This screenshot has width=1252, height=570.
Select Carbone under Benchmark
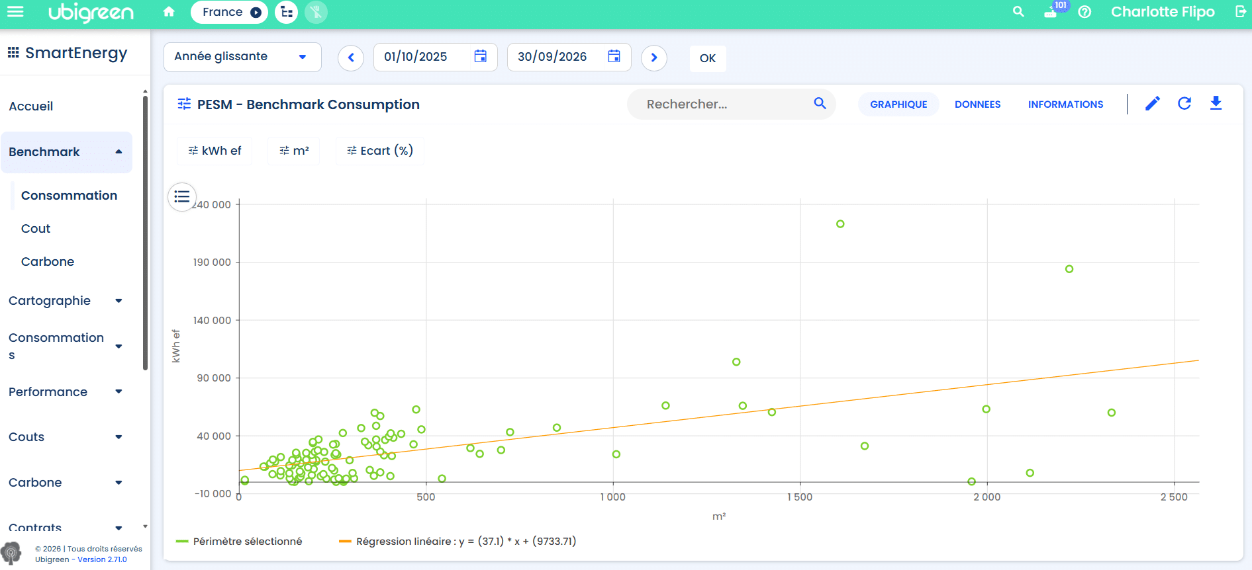tap(48, 262)
